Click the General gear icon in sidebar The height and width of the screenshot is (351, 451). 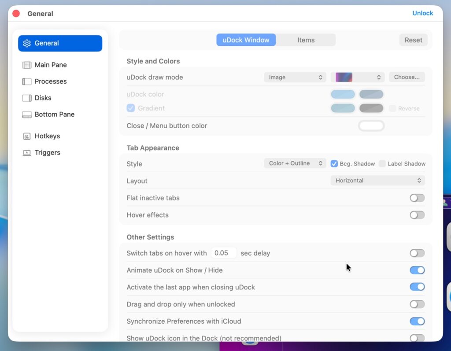click(x=27, y=43)
